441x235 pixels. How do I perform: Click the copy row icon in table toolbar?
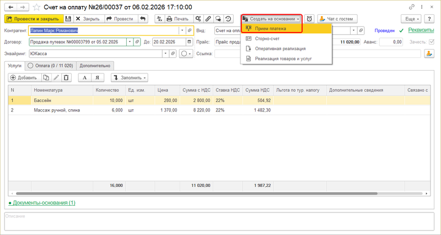[46, 78]
